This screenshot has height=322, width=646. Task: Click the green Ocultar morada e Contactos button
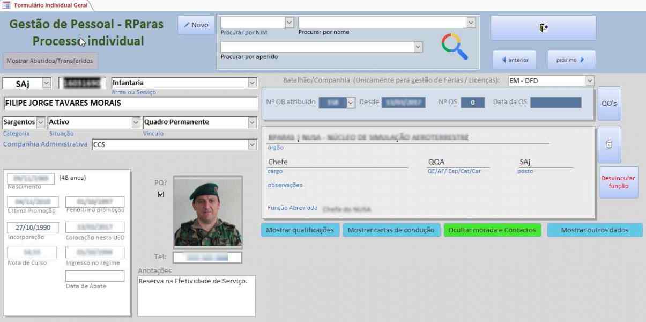(x=492, y=230)
